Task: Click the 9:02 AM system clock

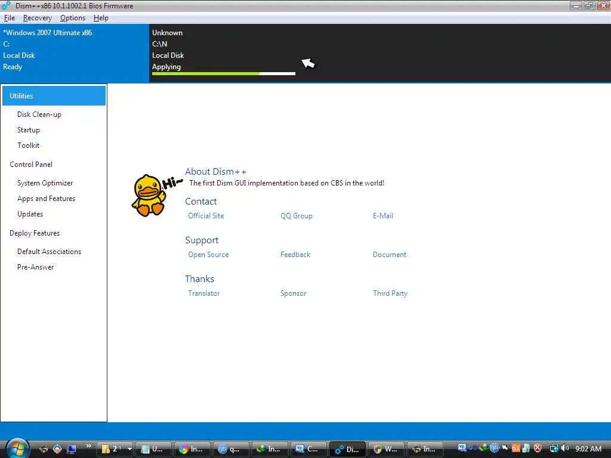Action: (x=588, y=448)
